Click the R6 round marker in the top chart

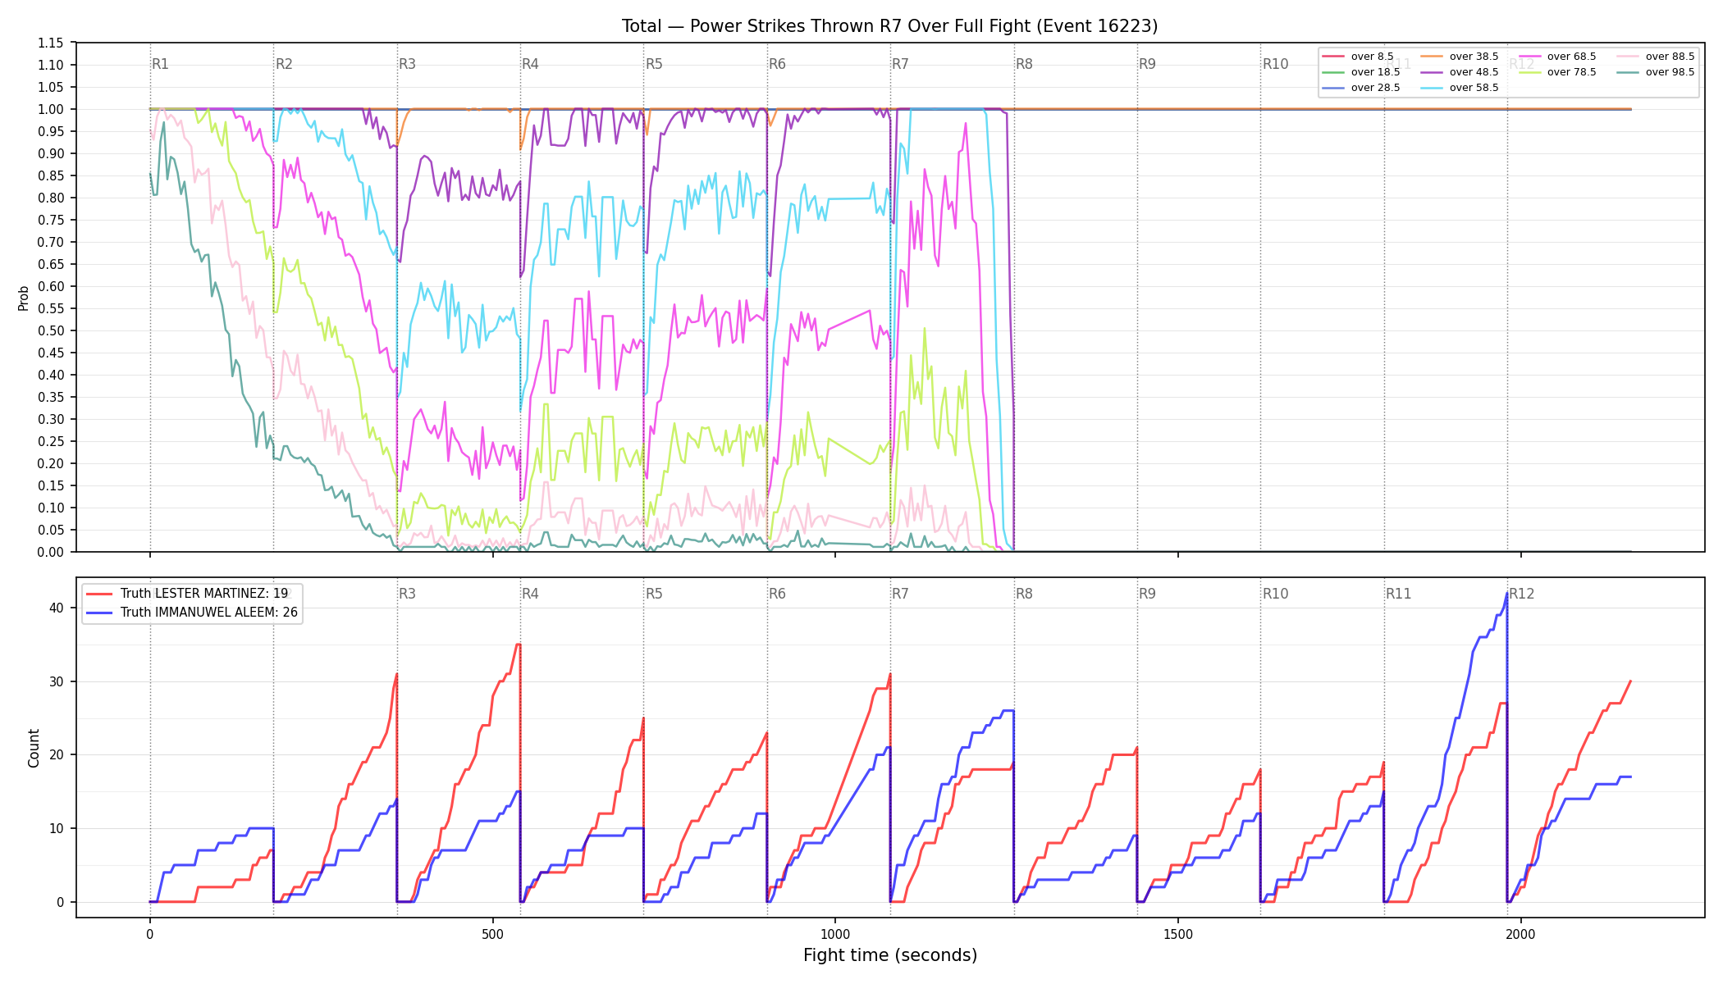click(x=777, y=64)
